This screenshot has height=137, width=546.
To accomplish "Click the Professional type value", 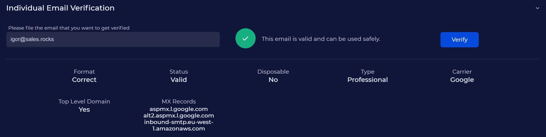I will (x=367, y=80).
